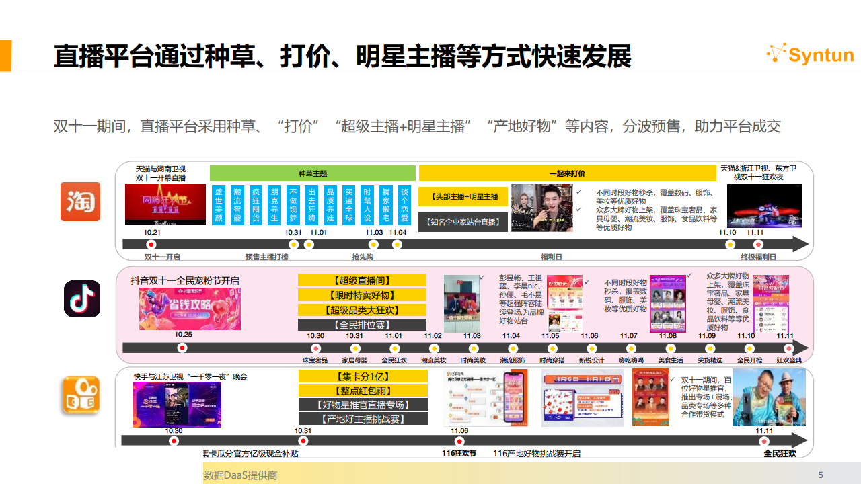Select the yellow dot under 11.04 in Taobao timeline

coord(398,245)
